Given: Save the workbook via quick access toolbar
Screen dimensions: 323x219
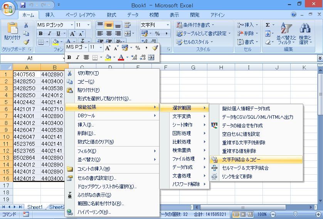Looking at the screenshot, I should pyautogui.click(x=23, y=5).
